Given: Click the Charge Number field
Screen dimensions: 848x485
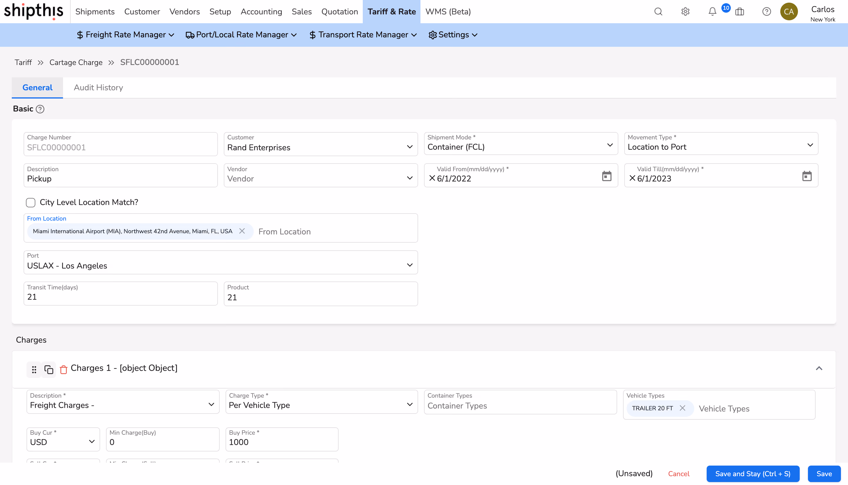Looking at the screenshot, I should (x=120, y=144).
